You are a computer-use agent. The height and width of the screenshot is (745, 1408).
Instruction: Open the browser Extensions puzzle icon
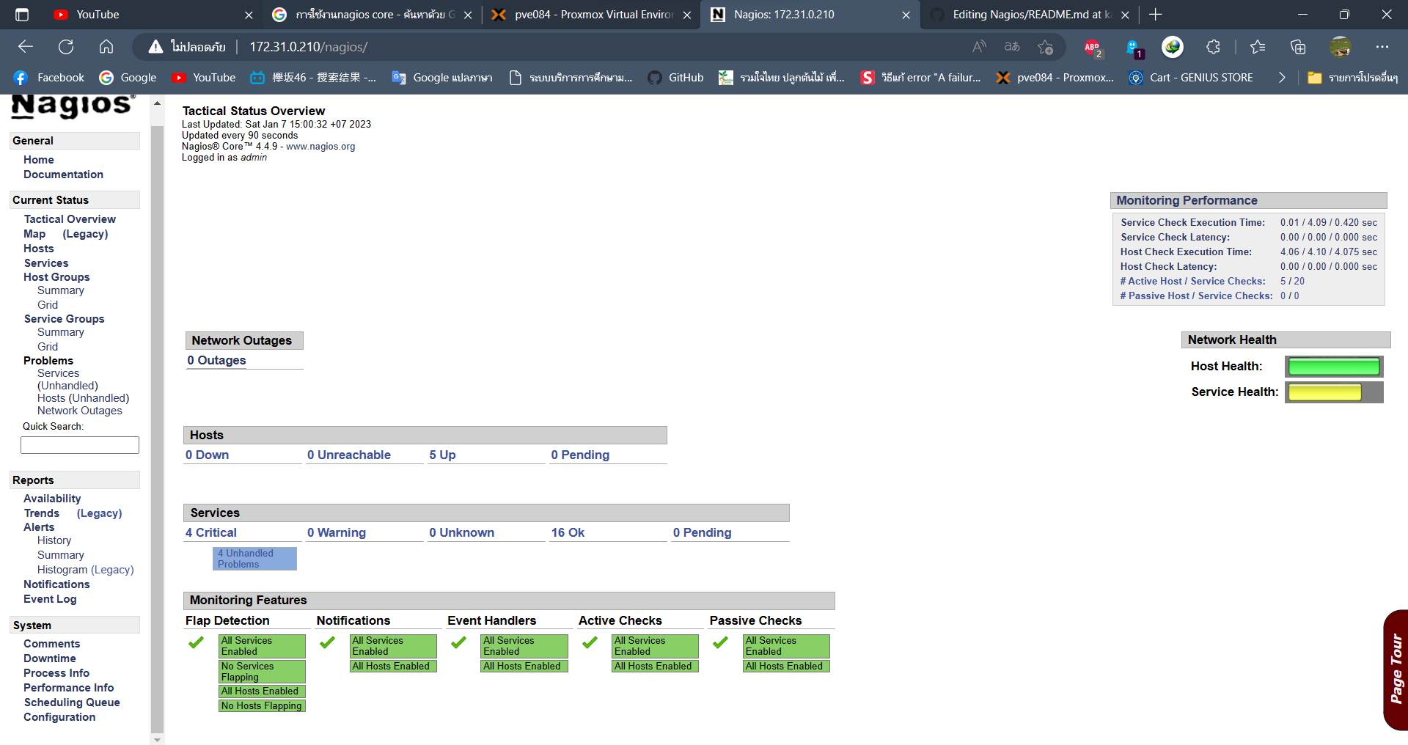pos(1212,47)
